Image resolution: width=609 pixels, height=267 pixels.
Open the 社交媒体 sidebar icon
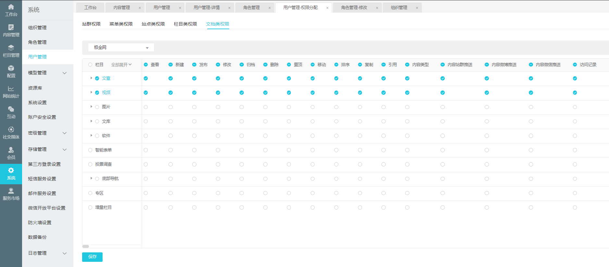click(11, 130)
